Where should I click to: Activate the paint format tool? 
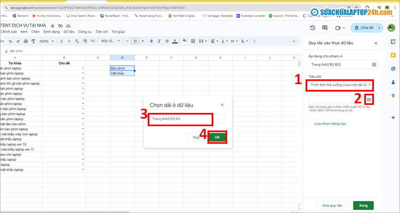(x=33, y=41)
